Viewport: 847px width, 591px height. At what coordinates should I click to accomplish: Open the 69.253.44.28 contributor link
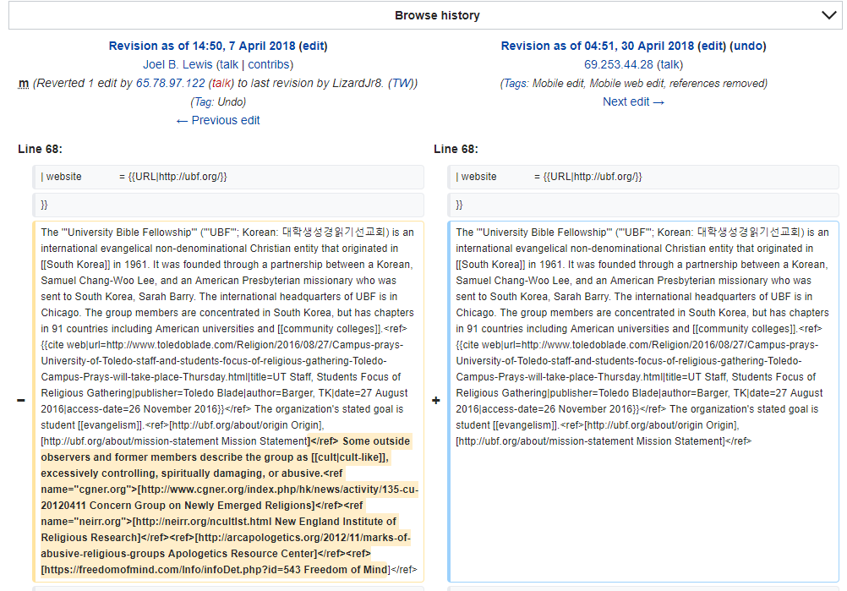pyautogui.click(x=619, y=64)
